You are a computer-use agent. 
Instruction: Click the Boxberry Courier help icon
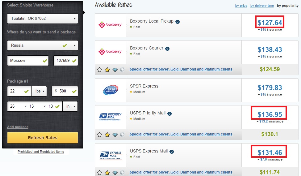[x=167, y=49]
